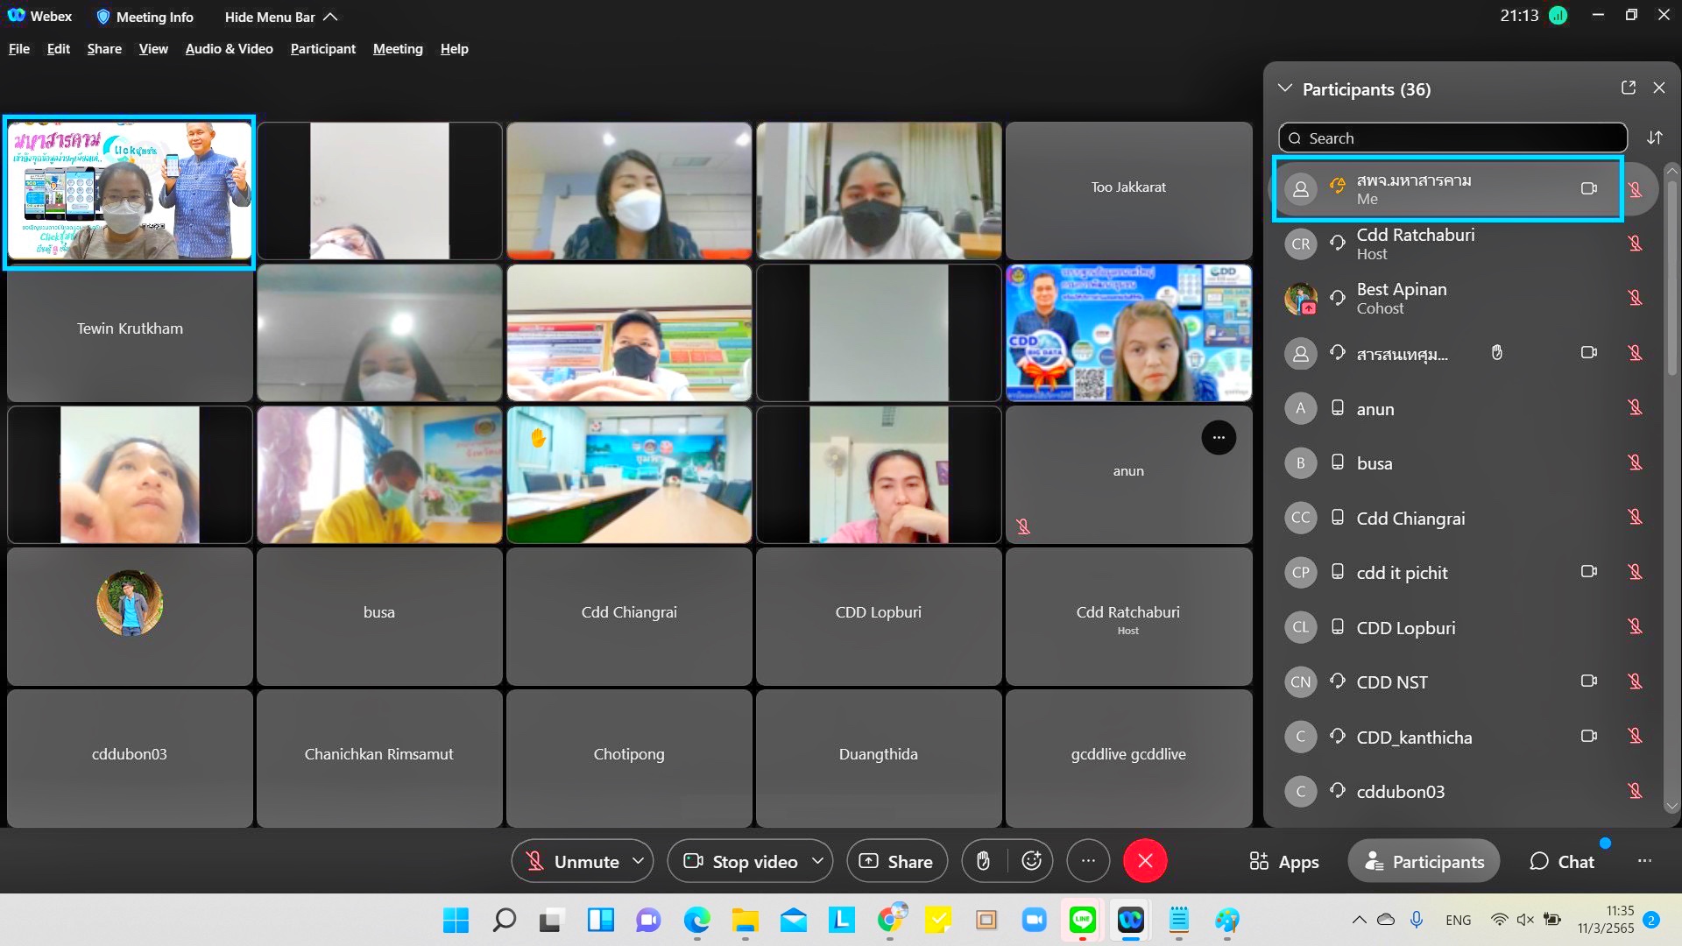Image resolution: width=1682 pixels, height=946 pixels.
Task: Pop out the Participants panel
Action: [x=1629, y=88]
